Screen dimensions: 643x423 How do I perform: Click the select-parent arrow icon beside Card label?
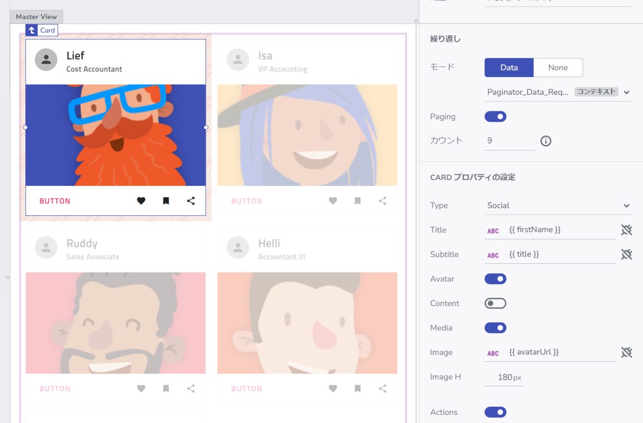pyautogui.click(x=32, y=31)
